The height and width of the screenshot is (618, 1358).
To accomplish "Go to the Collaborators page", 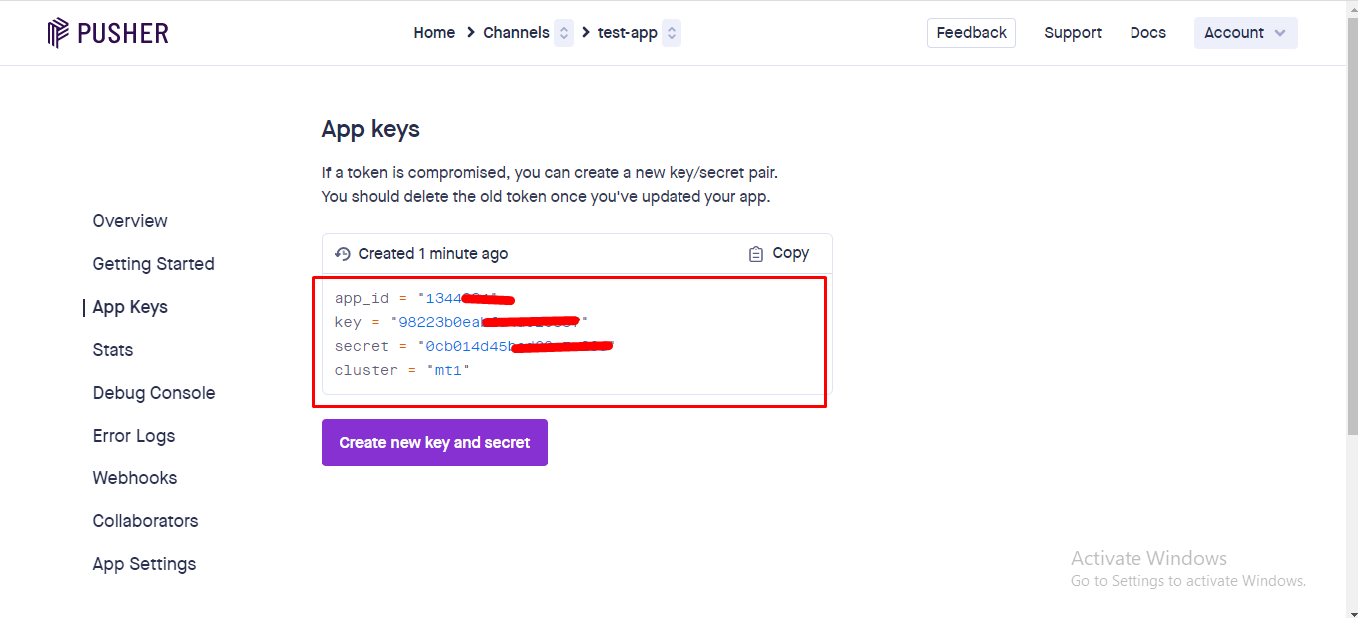I will [x=145, y=521].
